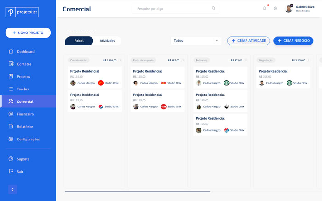Screen dimensions: 322x201
Task: Click the horizontal scrollbar below the board
Action: click(138, 191)
